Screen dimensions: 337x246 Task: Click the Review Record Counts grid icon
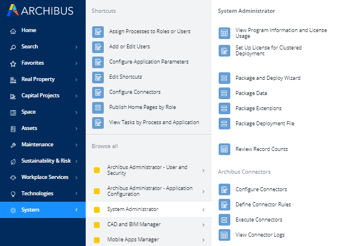224,149
